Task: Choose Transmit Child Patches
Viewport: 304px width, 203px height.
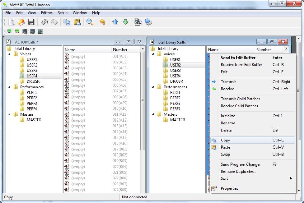Action: pos(253,99)
